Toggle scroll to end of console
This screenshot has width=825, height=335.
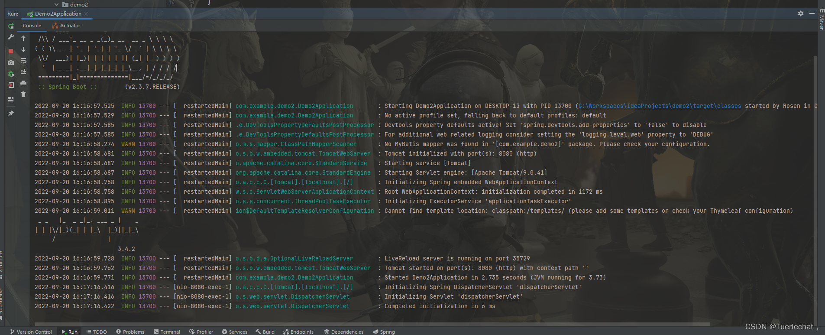coord(23,72)
